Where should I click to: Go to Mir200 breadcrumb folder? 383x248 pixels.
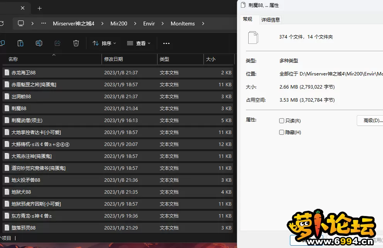119,23
